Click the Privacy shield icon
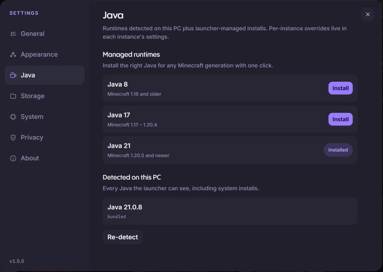Image resolution: width=383 pixels, height=272 pixels. click(13, 137)
